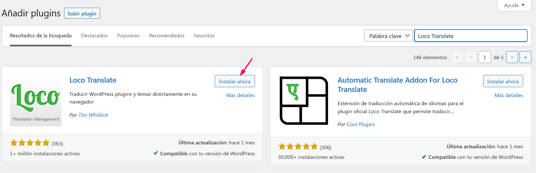Install the Automatic Translate Addon plugin
The image size is (536, 173).
click(503, 81)
